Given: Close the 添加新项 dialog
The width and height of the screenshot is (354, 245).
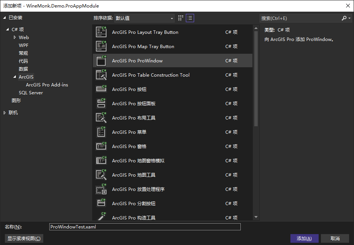Looking at the screenshot, I should pyautogui.click(x=348, y=6).
